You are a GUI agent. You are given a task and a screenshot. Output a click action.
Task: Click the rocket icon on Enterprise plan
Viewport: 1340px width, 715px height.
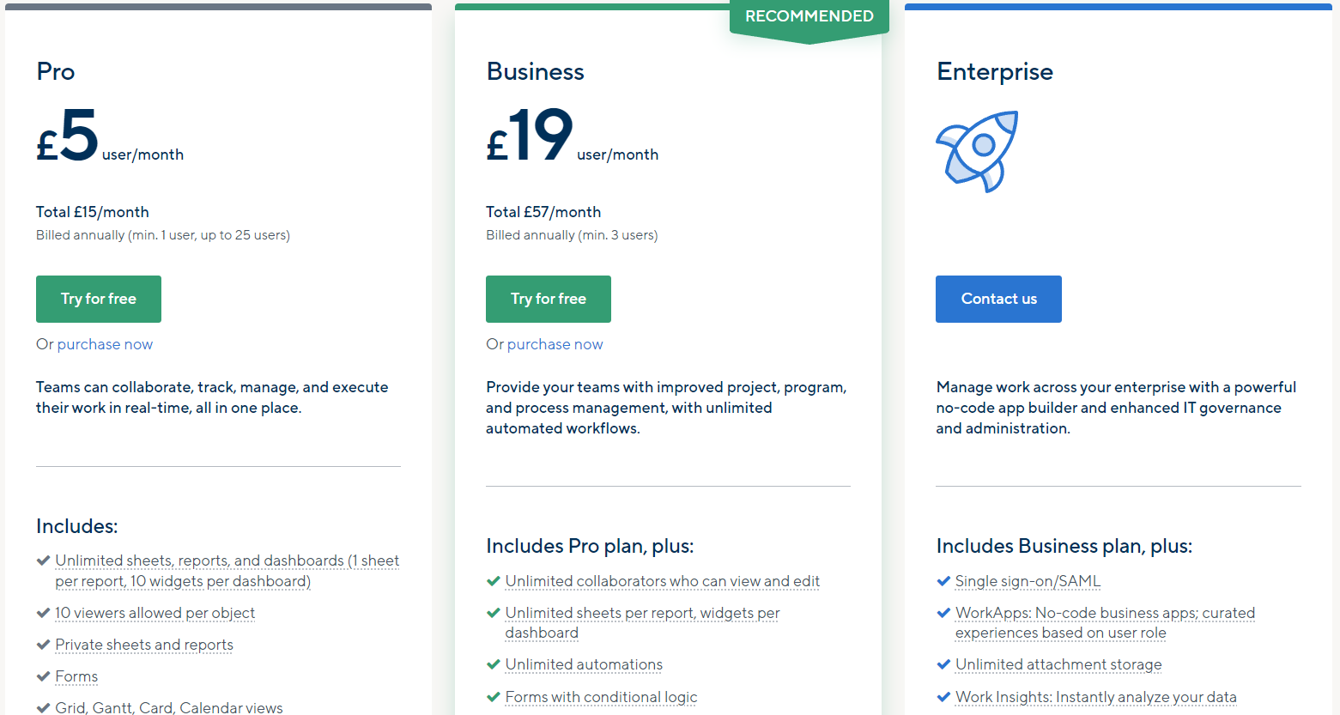pos(977,151)
